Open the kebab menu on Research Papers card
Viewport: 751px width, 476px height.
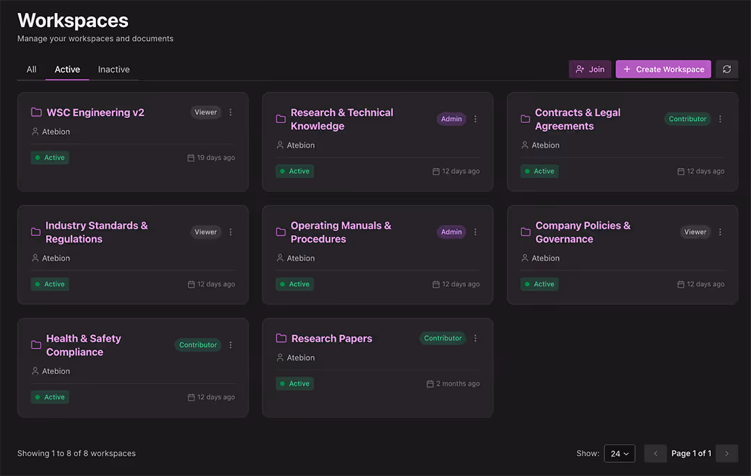pos(475,338)
